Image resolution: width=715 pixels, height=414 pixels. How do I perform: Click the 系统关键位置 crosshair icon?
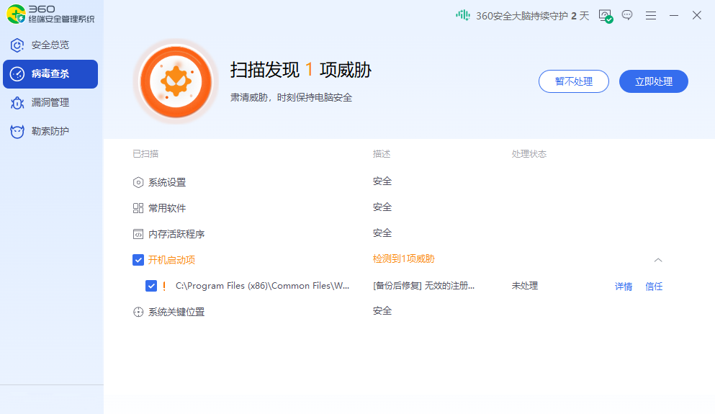pos(138,312)
